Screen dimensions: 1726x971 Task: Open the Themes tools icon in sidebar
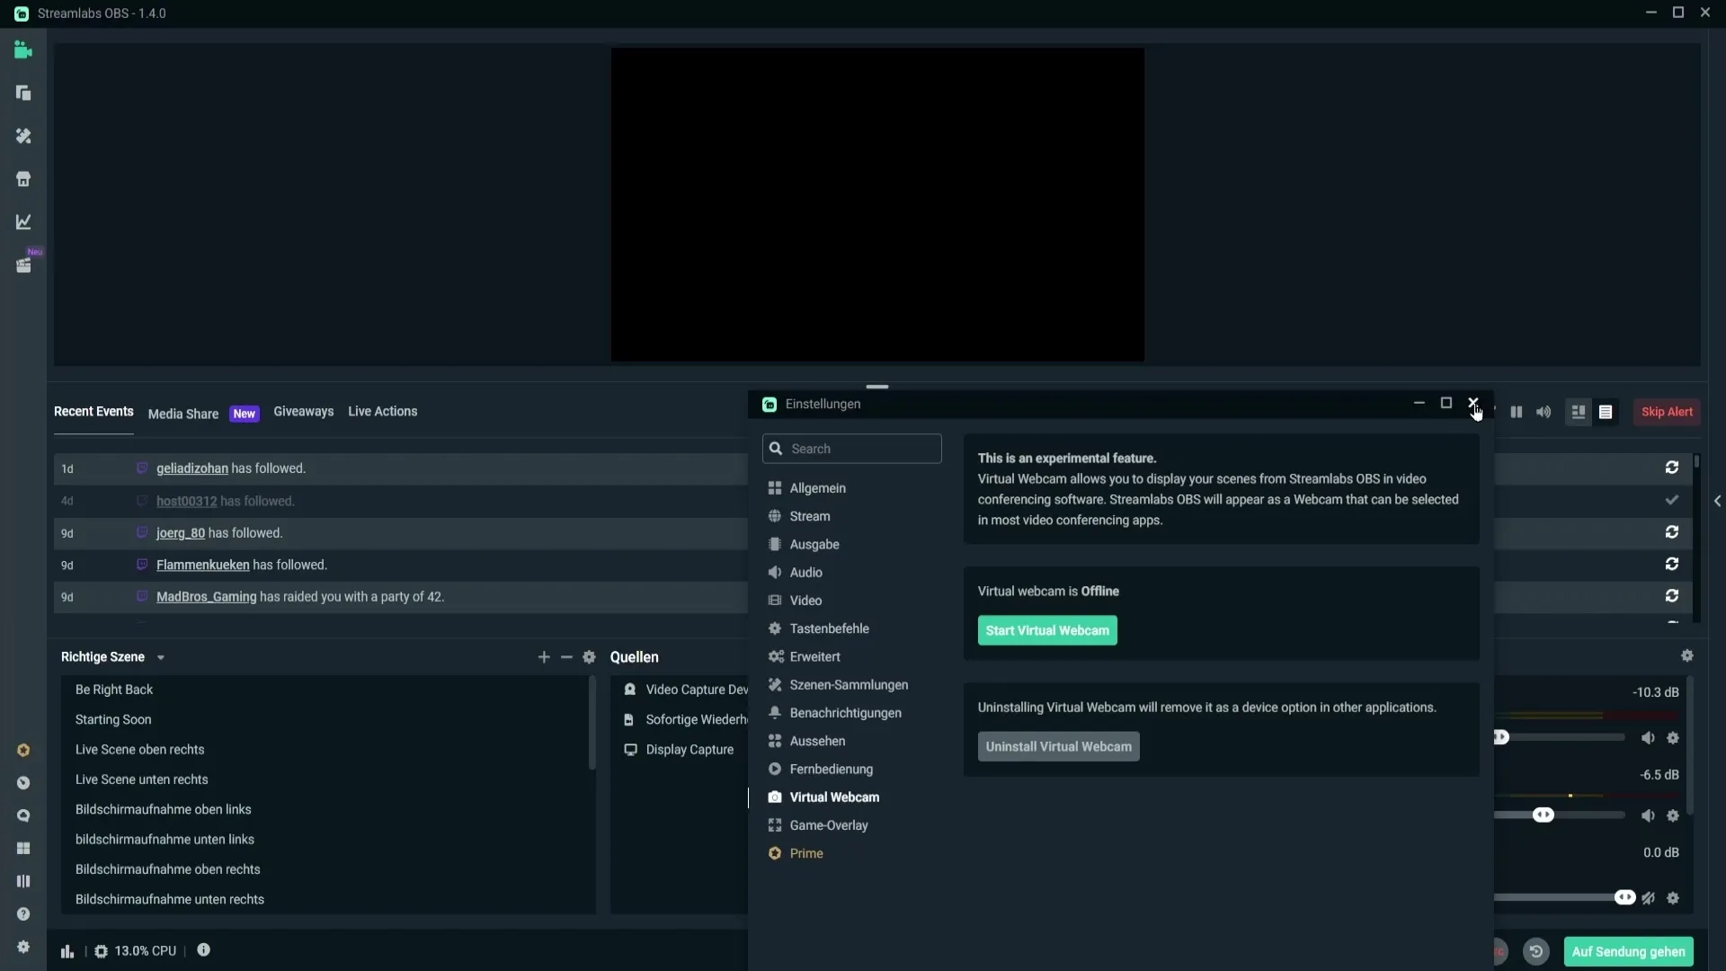[x=23, y=136]
